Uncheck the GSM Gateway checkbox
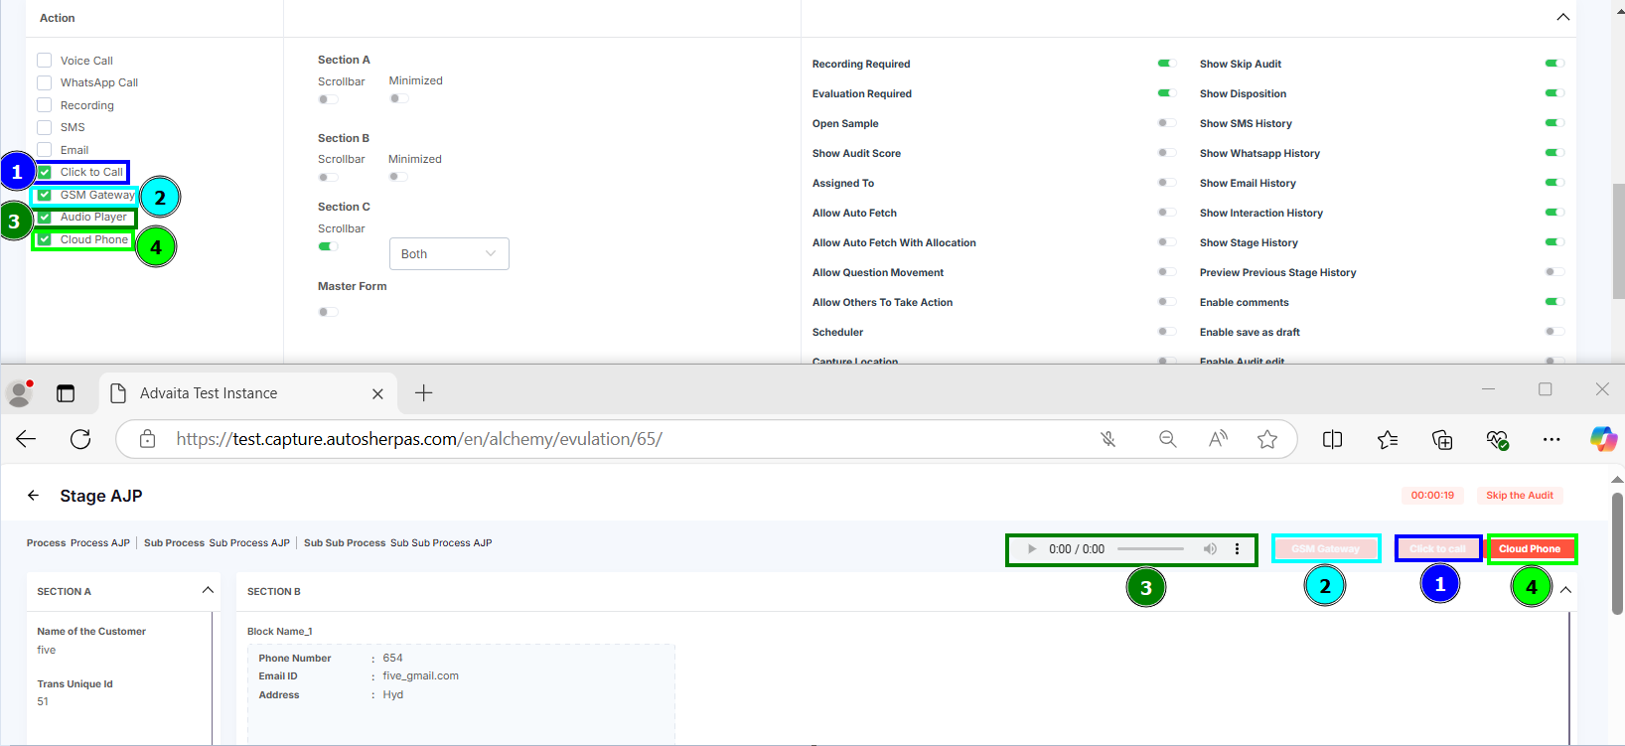The width and height of the screenshot is (1625, 746). coord(44,195)
